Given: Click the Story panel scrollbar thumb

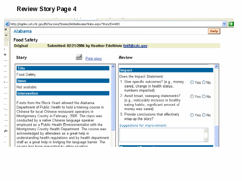Looking at the screenshot, I should pos(113,100).
